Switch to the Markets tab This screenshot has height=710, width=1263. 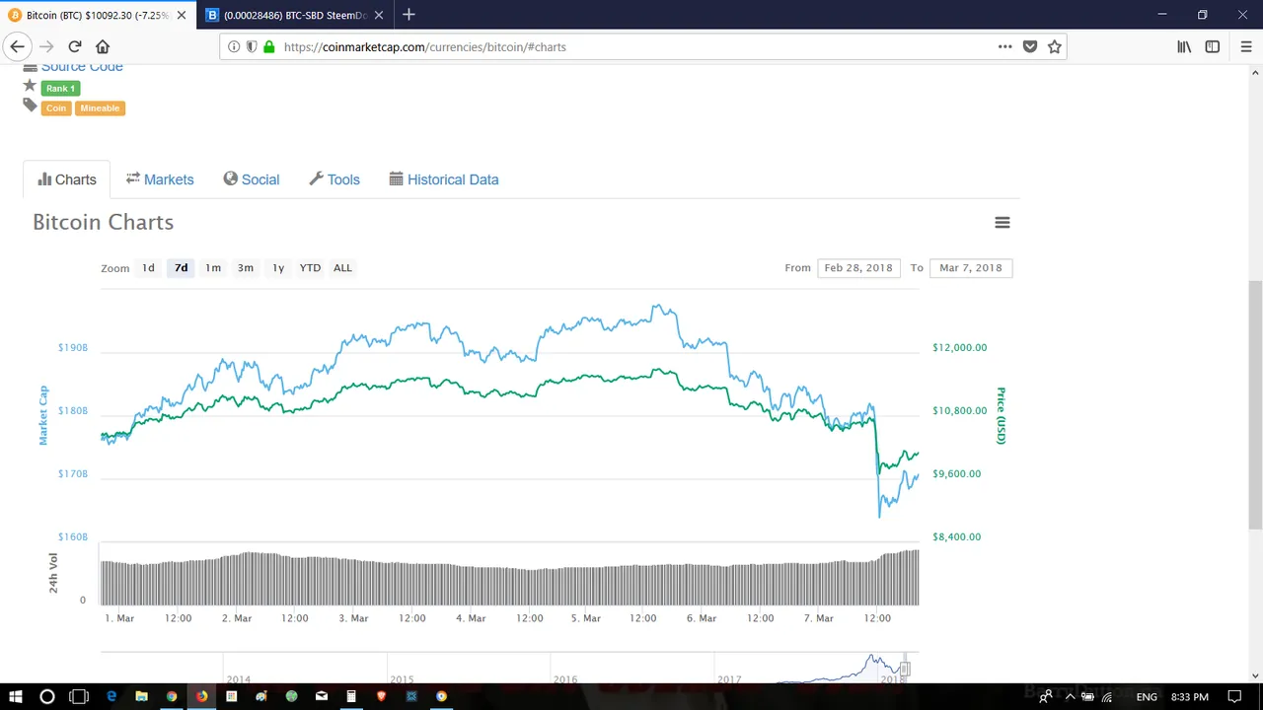point(160,179)
